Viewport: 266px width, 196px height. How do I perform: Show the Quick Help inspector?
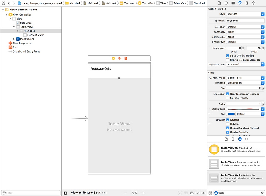click(226, 3)
